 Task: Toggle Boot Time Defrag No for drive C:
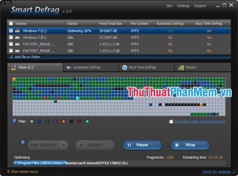[209, 31]
